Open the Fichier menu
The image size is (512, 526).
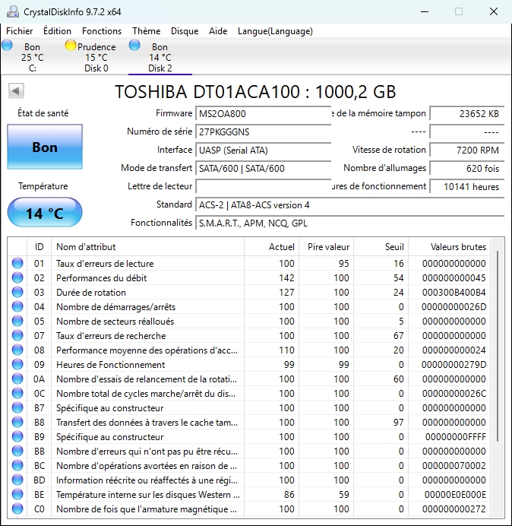point(20,31)
